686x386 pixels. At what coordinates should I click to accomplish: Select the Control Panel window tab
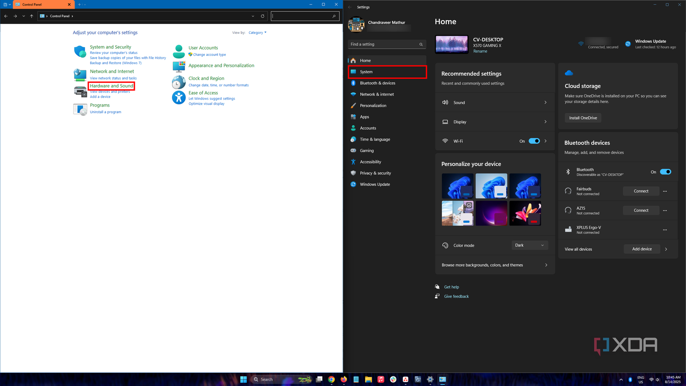pyautogui.click(x=43, y=5)
